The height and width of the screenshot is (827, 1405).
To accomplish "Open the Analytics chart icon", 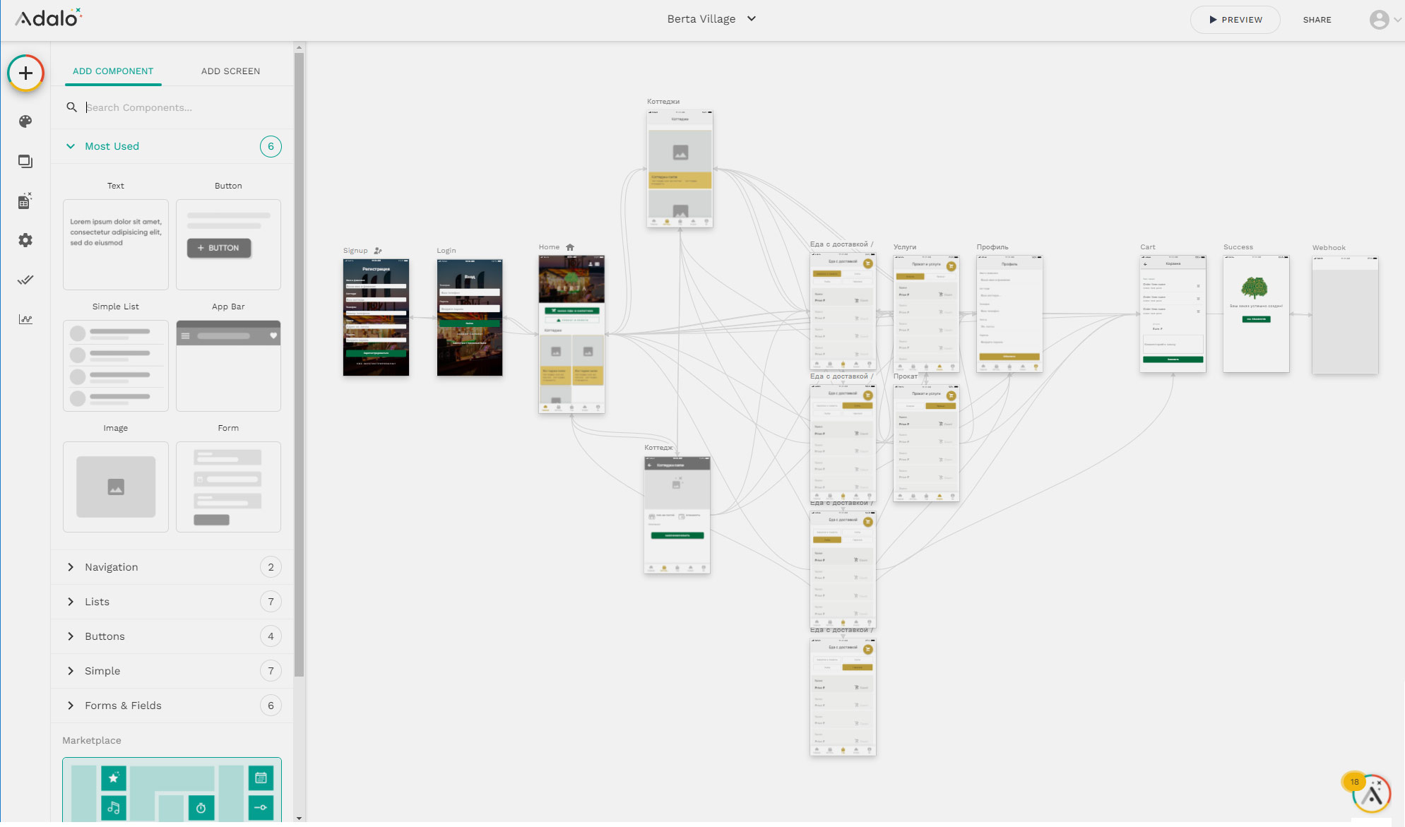I will pos(25,319).
